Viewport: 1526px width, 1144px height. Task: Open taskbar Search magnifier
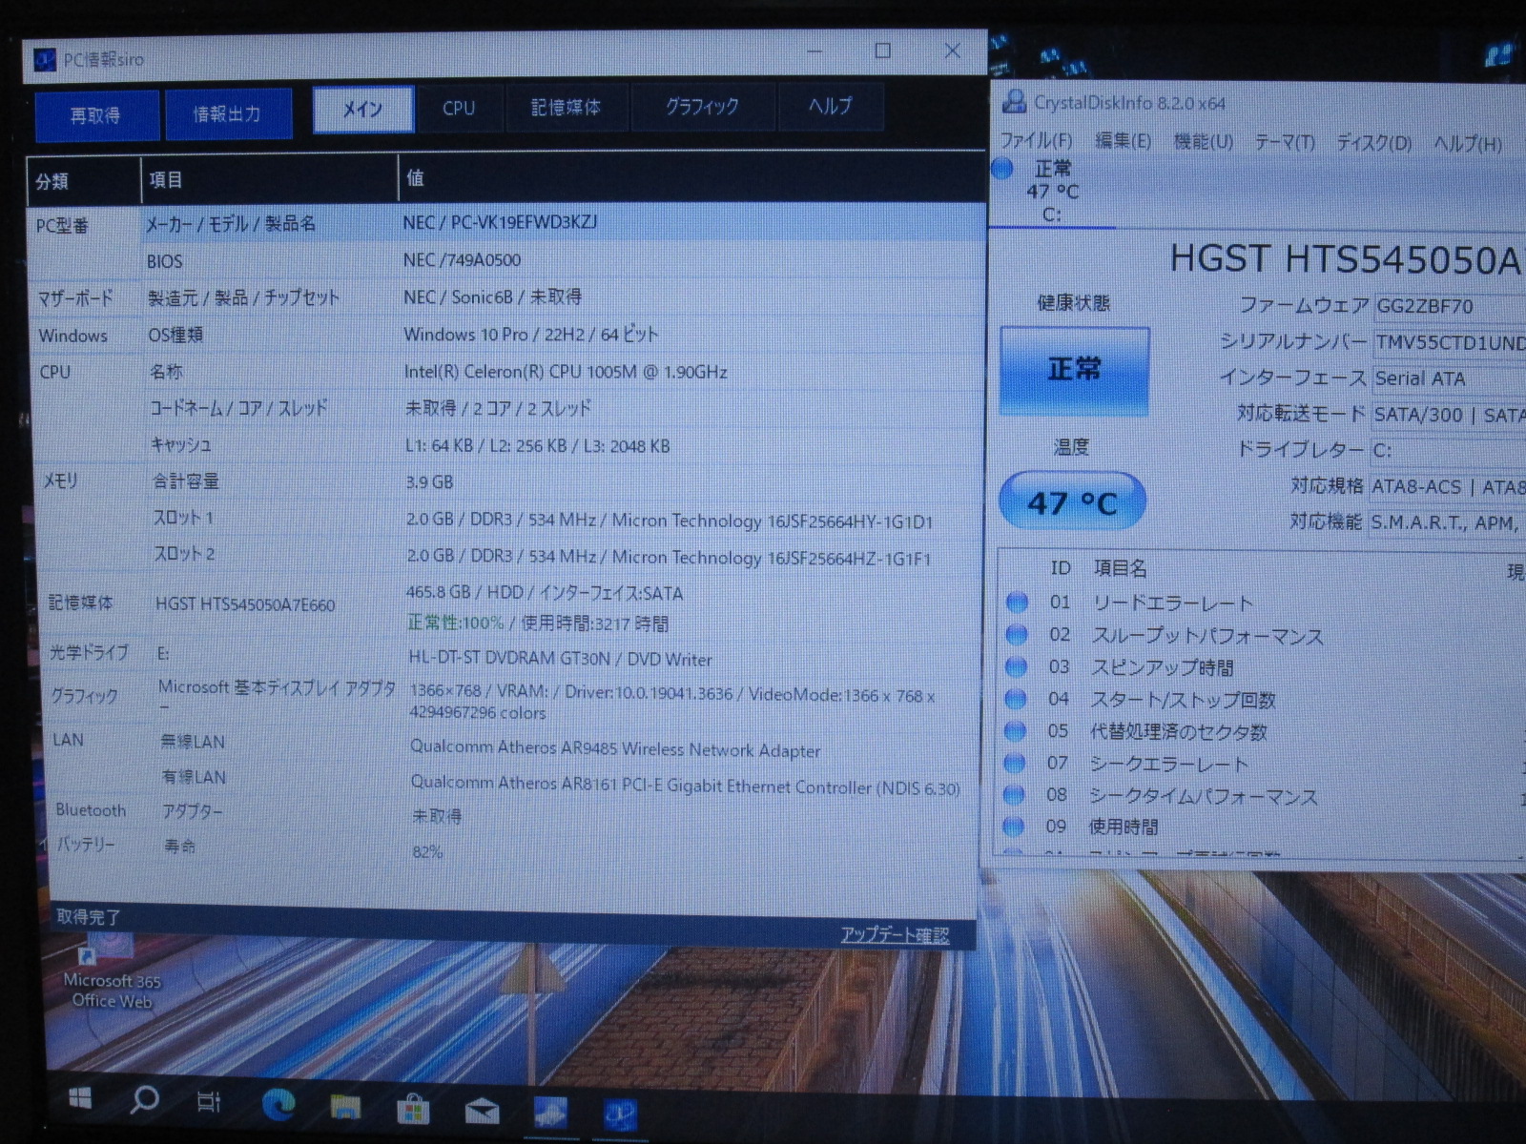point(144,1100)
